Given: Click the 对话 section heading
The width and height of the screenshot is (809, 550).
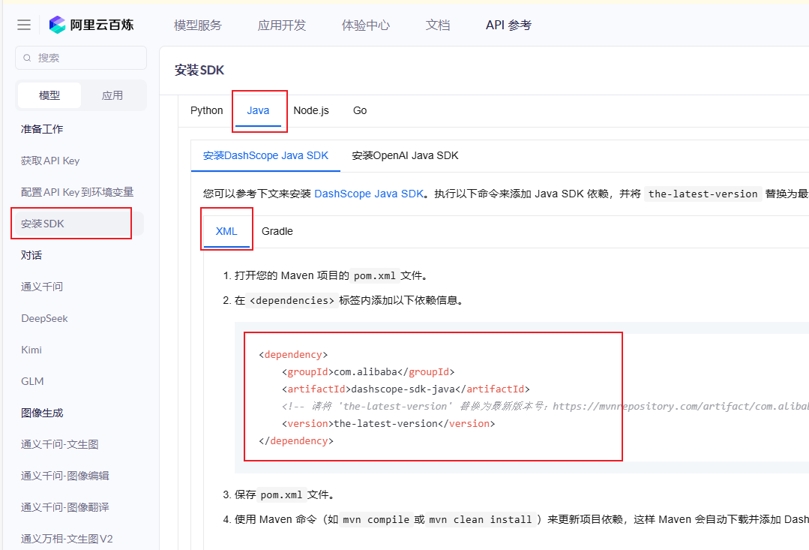Looking at the screenshot, I should point(31,255).
